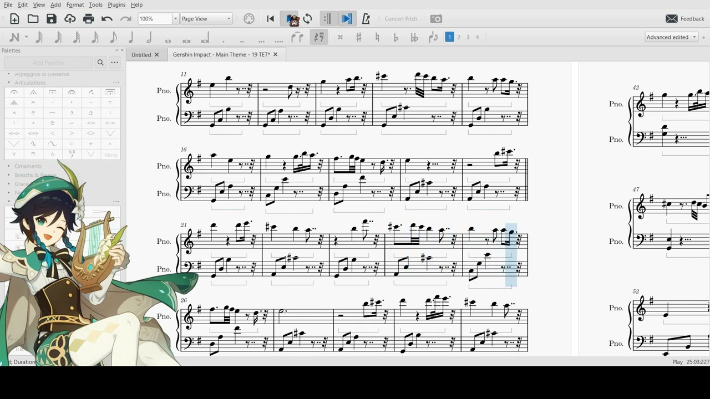Open Advanced edited workspace dropdown

[x=671, y=37]
